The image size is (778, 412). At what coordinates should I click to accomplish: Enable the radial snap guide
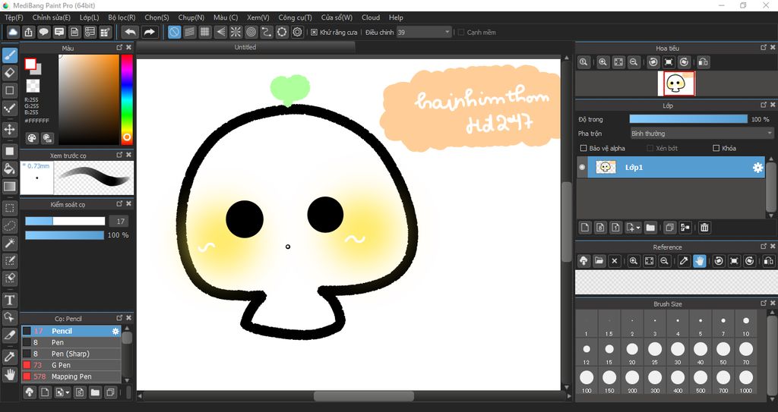pyautogui.click(x=236, y=32)
